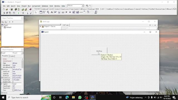178x100 pixels.
Task: Select the Memo component icon
Action: click(x=59, y=12)
